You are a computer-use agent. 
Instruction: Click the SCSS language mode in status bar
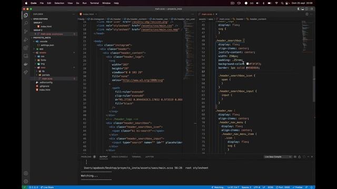pyautogui.click(x=271, y=187)
